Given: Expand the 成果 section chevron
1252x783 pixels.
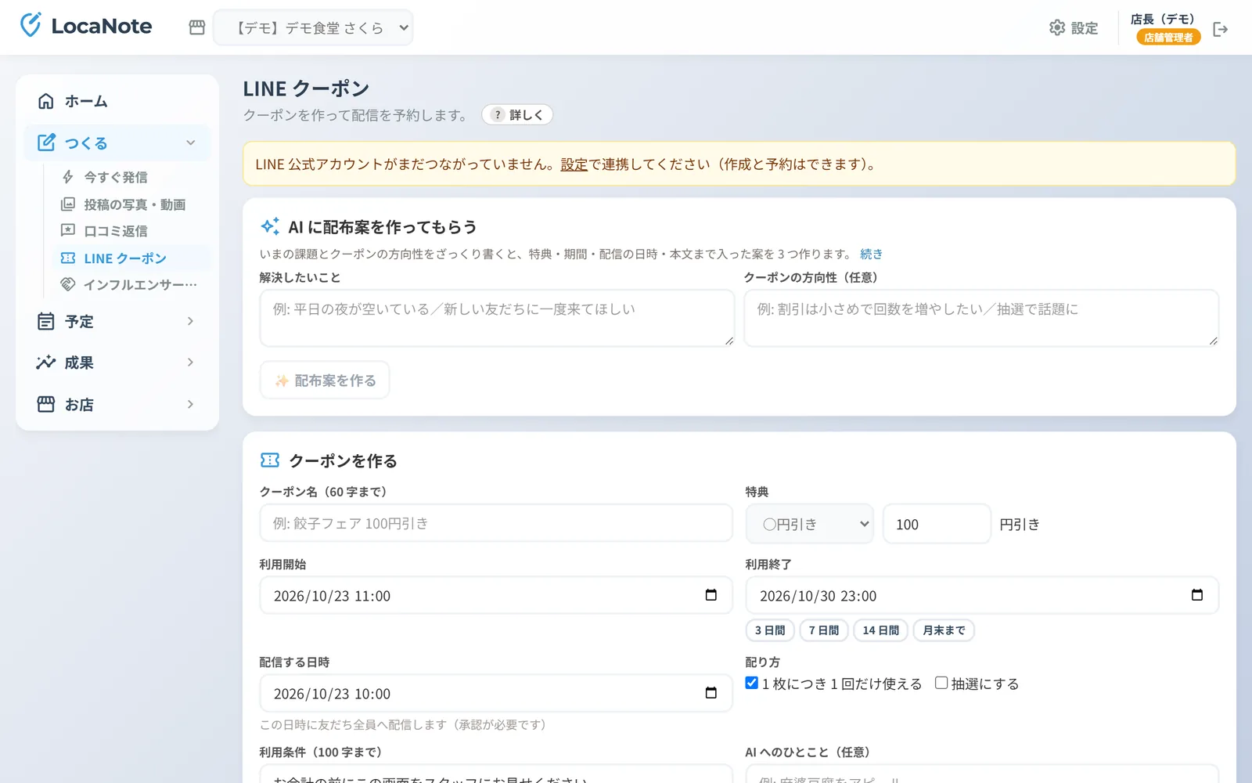Looking at the screenshot, I should (190, 362).
